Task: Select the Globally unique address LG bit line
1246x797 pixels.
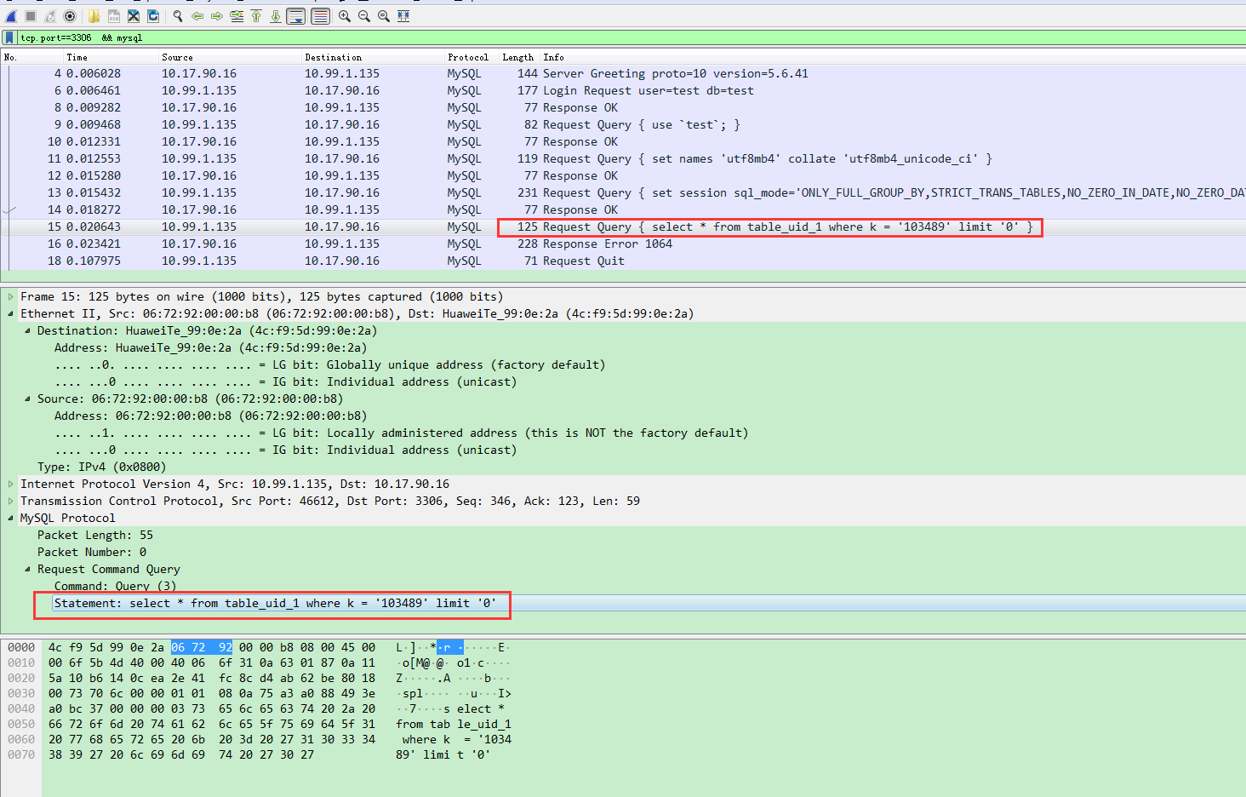Action: (x=330, y=364)
